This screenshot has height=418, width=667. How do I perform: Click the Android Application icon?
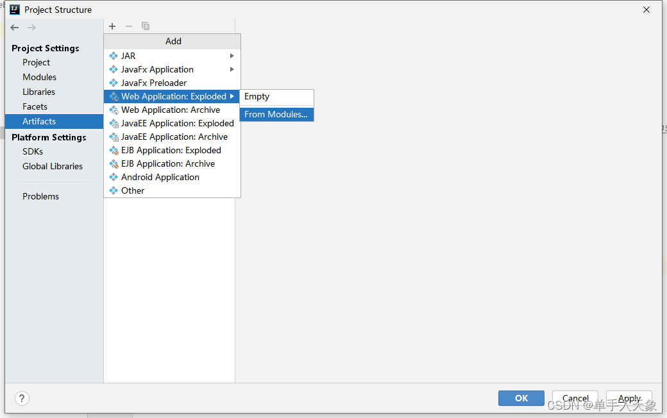pyautogui.click(x=114, y=177)
